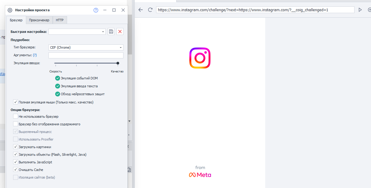Open the 'Быстрая настройка' dropdown
This screenshot has width=371, height=188.
103,32
